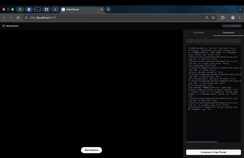The image size is (244, 158).
Task: Switch to the Compression tab
Action: (x=228, y=33)
